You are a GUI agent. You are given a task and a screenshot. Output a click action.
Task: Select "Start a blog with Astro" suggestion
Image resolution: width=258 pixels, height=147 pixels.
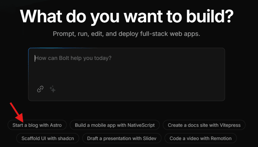(37, 125)
